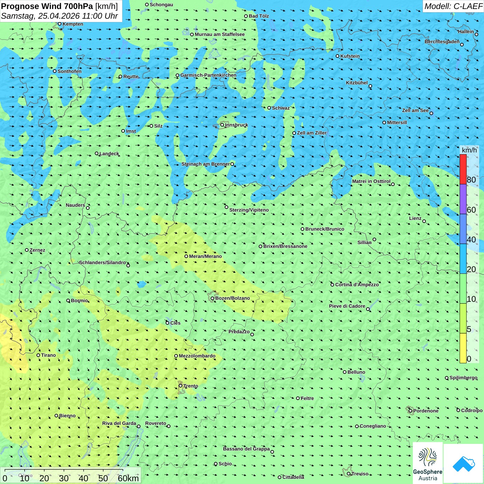Click the Schlanders/Silandro label
The image size is (484, 484).
click(103, 262)
